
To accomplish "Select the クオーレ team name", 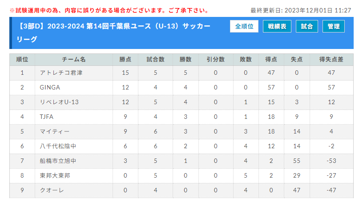I will [x=52, y=190].
